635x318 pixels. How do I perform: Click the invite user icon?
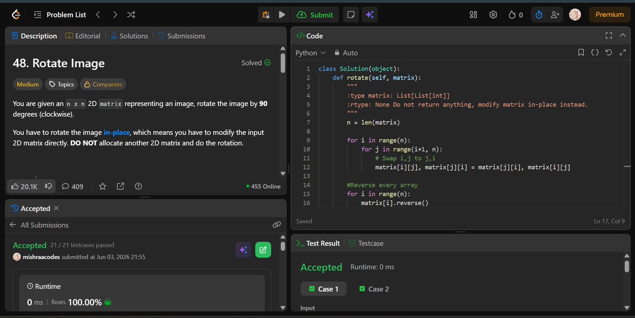click(x=555, y=15)
